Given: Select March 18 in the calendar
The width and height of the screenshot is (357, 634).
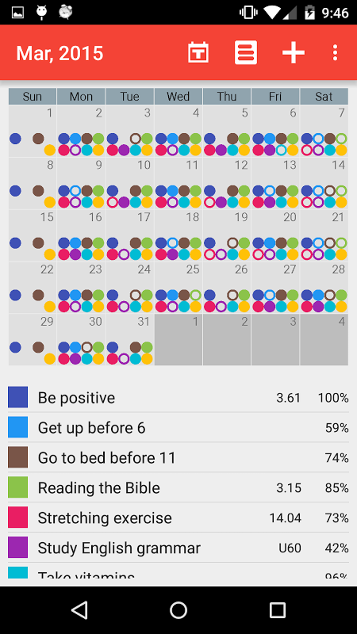Looking at the screenshot, I should (178, 235).
